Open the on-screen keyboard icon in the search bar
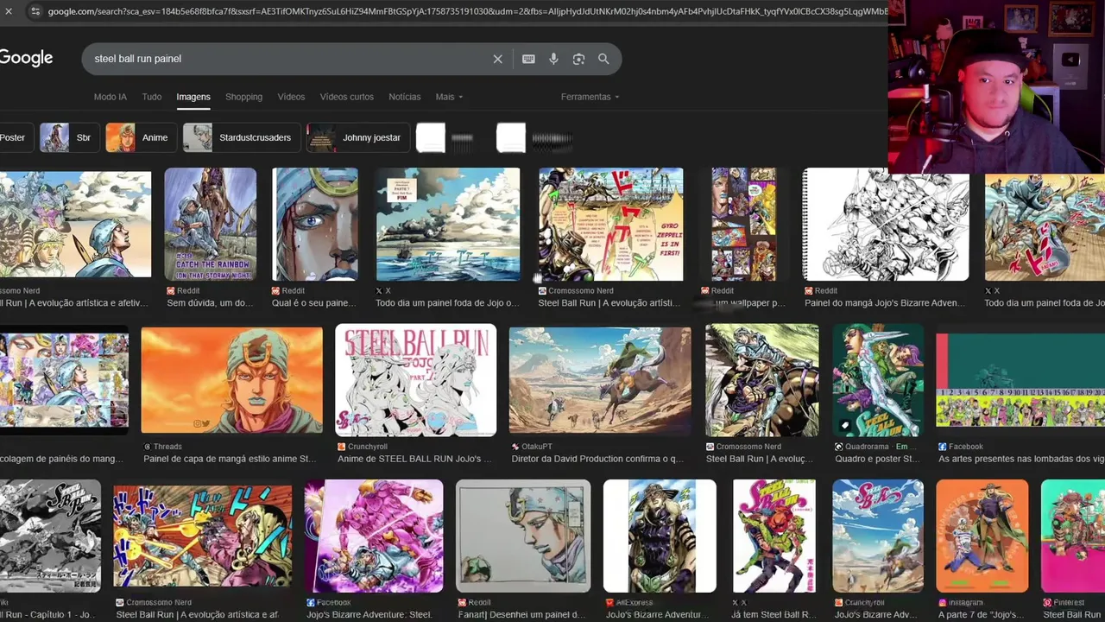Screen dimensions: 1105x622 pos(528,59)
